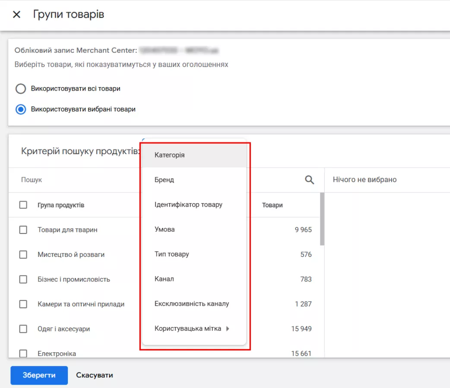Close the Групи товарів dialog with X
The height and width of the screenshot is (388, 450).
16,15
